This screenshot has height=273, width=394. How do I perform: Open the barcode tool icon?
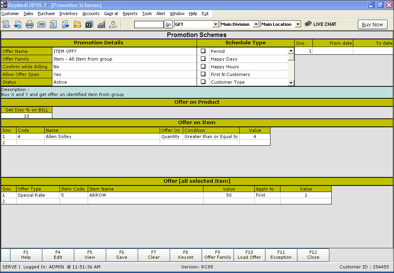click(41, 24)
